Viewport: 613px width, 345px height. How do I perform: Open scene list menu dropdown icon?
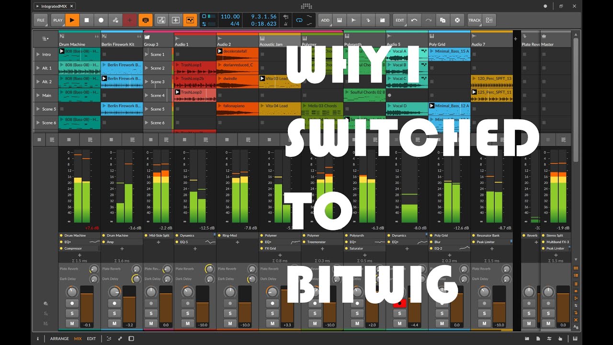tap(45, 38)
